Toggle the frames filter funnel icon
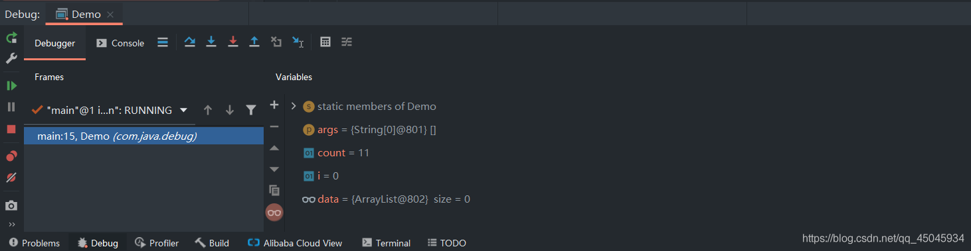 250,110
